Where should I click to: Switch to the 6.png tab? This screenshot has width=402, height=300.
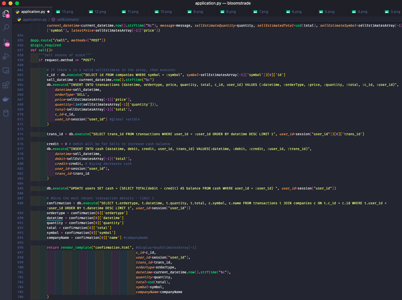(299, 12)
